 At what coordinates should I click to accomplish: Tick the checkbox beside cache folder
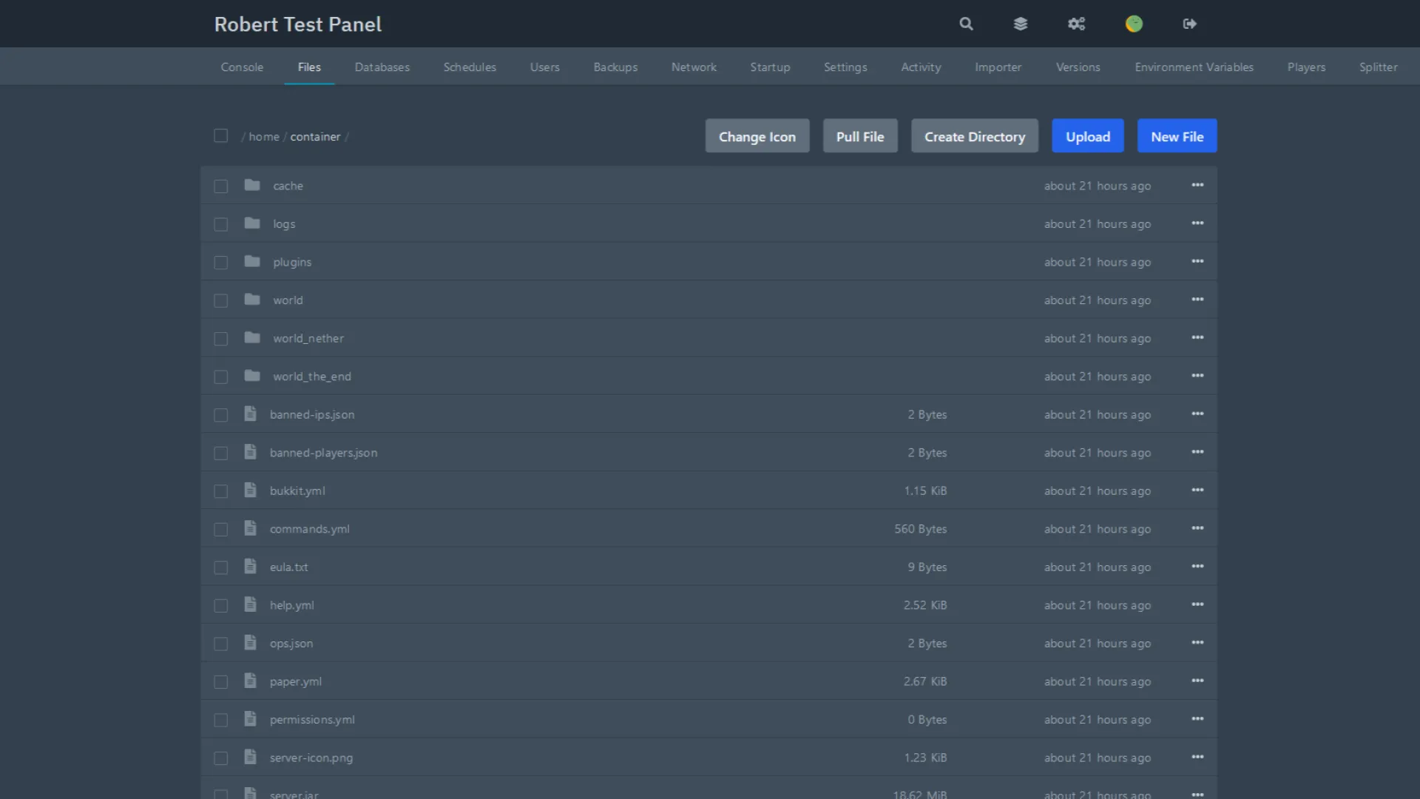click(220, 186)
